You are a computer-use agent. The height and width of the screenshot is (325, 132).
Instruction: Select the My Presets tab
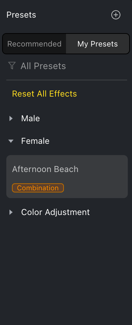click(x=98, y=44)
